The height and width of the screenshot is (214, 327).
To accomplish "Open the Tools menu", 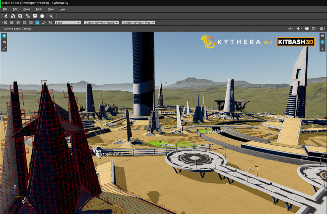I will 39,9.
